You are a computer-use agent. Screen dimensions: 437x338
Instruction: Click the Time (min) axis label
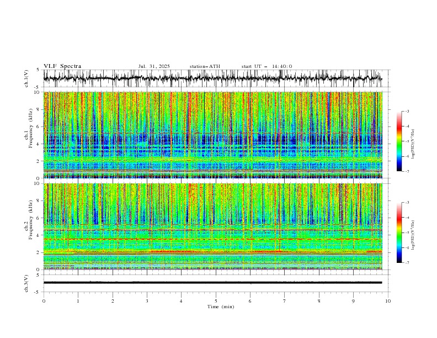tap(221, 307)
